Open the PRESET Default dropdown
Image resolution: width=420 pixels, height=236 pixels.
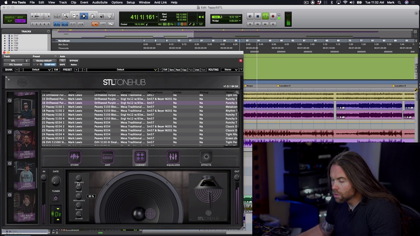tap(123, 70)
